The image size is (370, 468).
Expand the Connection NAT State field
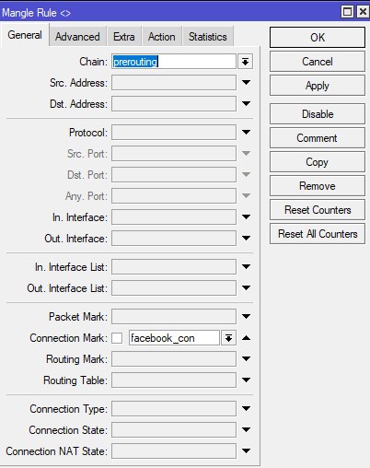[x=246, y=450]
